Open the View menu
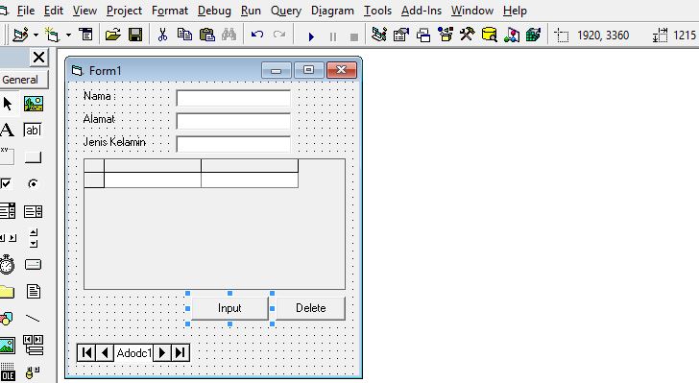Viewport: 699px width, 383px height. tap(84, 11)
